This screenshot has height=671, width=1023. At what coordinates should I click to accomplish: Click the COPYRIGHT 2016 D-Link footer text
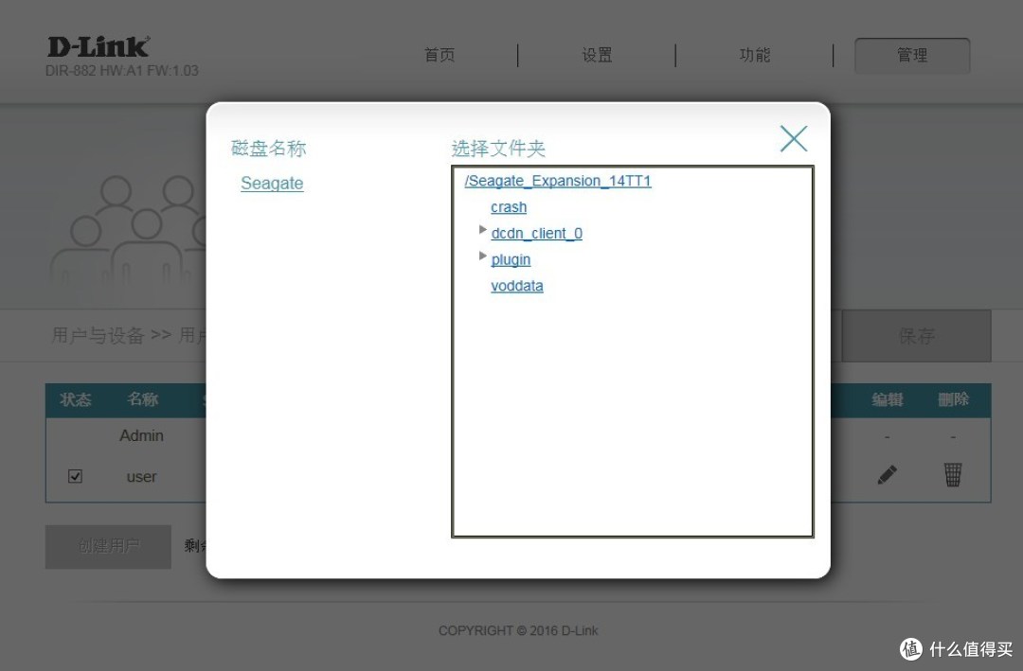pyautogui.click(x=518, y=630)
